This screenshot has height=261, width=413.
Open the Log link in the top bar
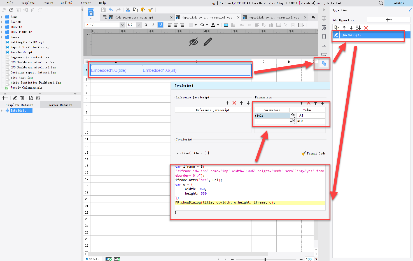pos(212,3)
